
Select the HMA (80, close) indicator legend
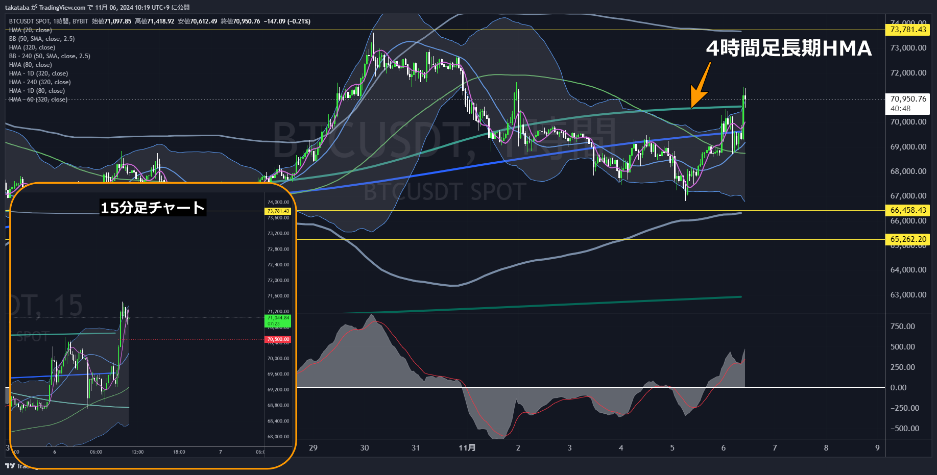(x=30, y=65)
